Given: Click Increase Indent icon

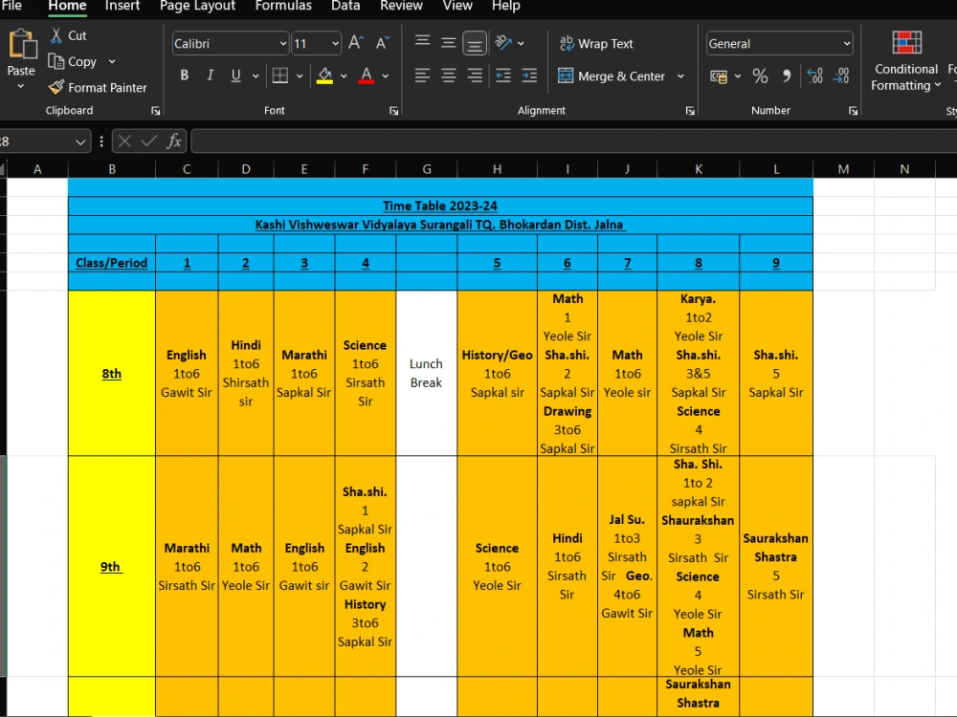Looking at the screenshot, I should (x=529, y=76).
